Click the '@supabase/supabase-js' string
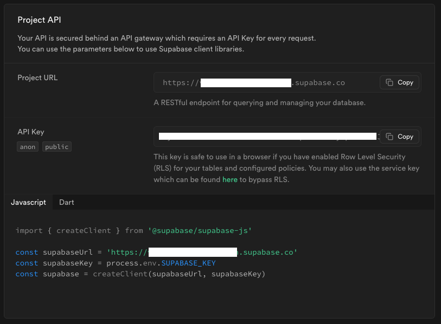Image resolution: width=441 pixels, height=324 pixels. pyautogui.click(x=200, y=231)
